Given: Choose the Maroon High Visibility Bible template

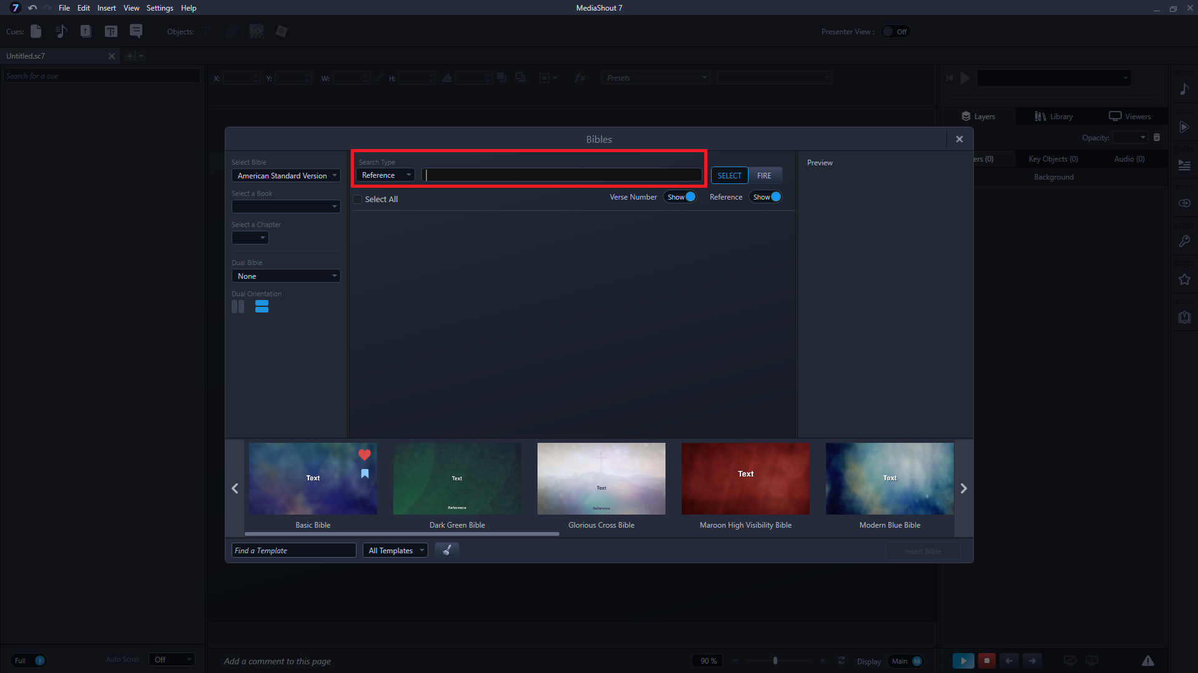Looking at the screenshot, I should (745, 479).
